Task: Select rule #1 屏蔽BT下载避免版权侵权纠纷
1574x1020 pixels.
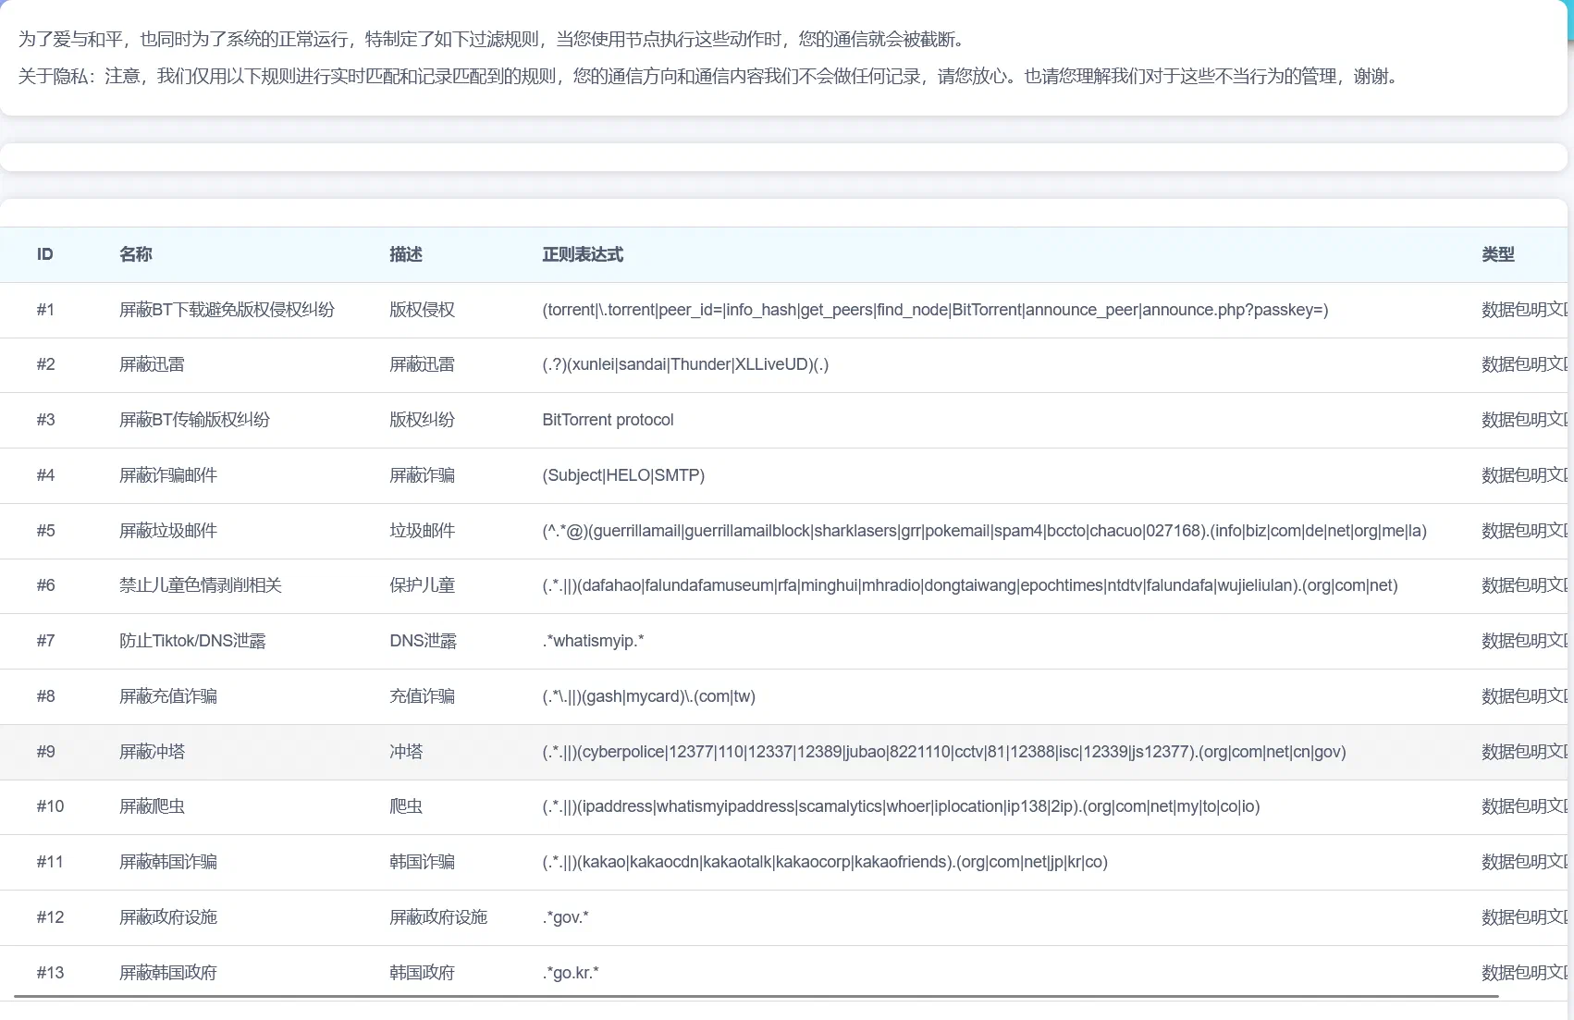Action: [227, 310]
